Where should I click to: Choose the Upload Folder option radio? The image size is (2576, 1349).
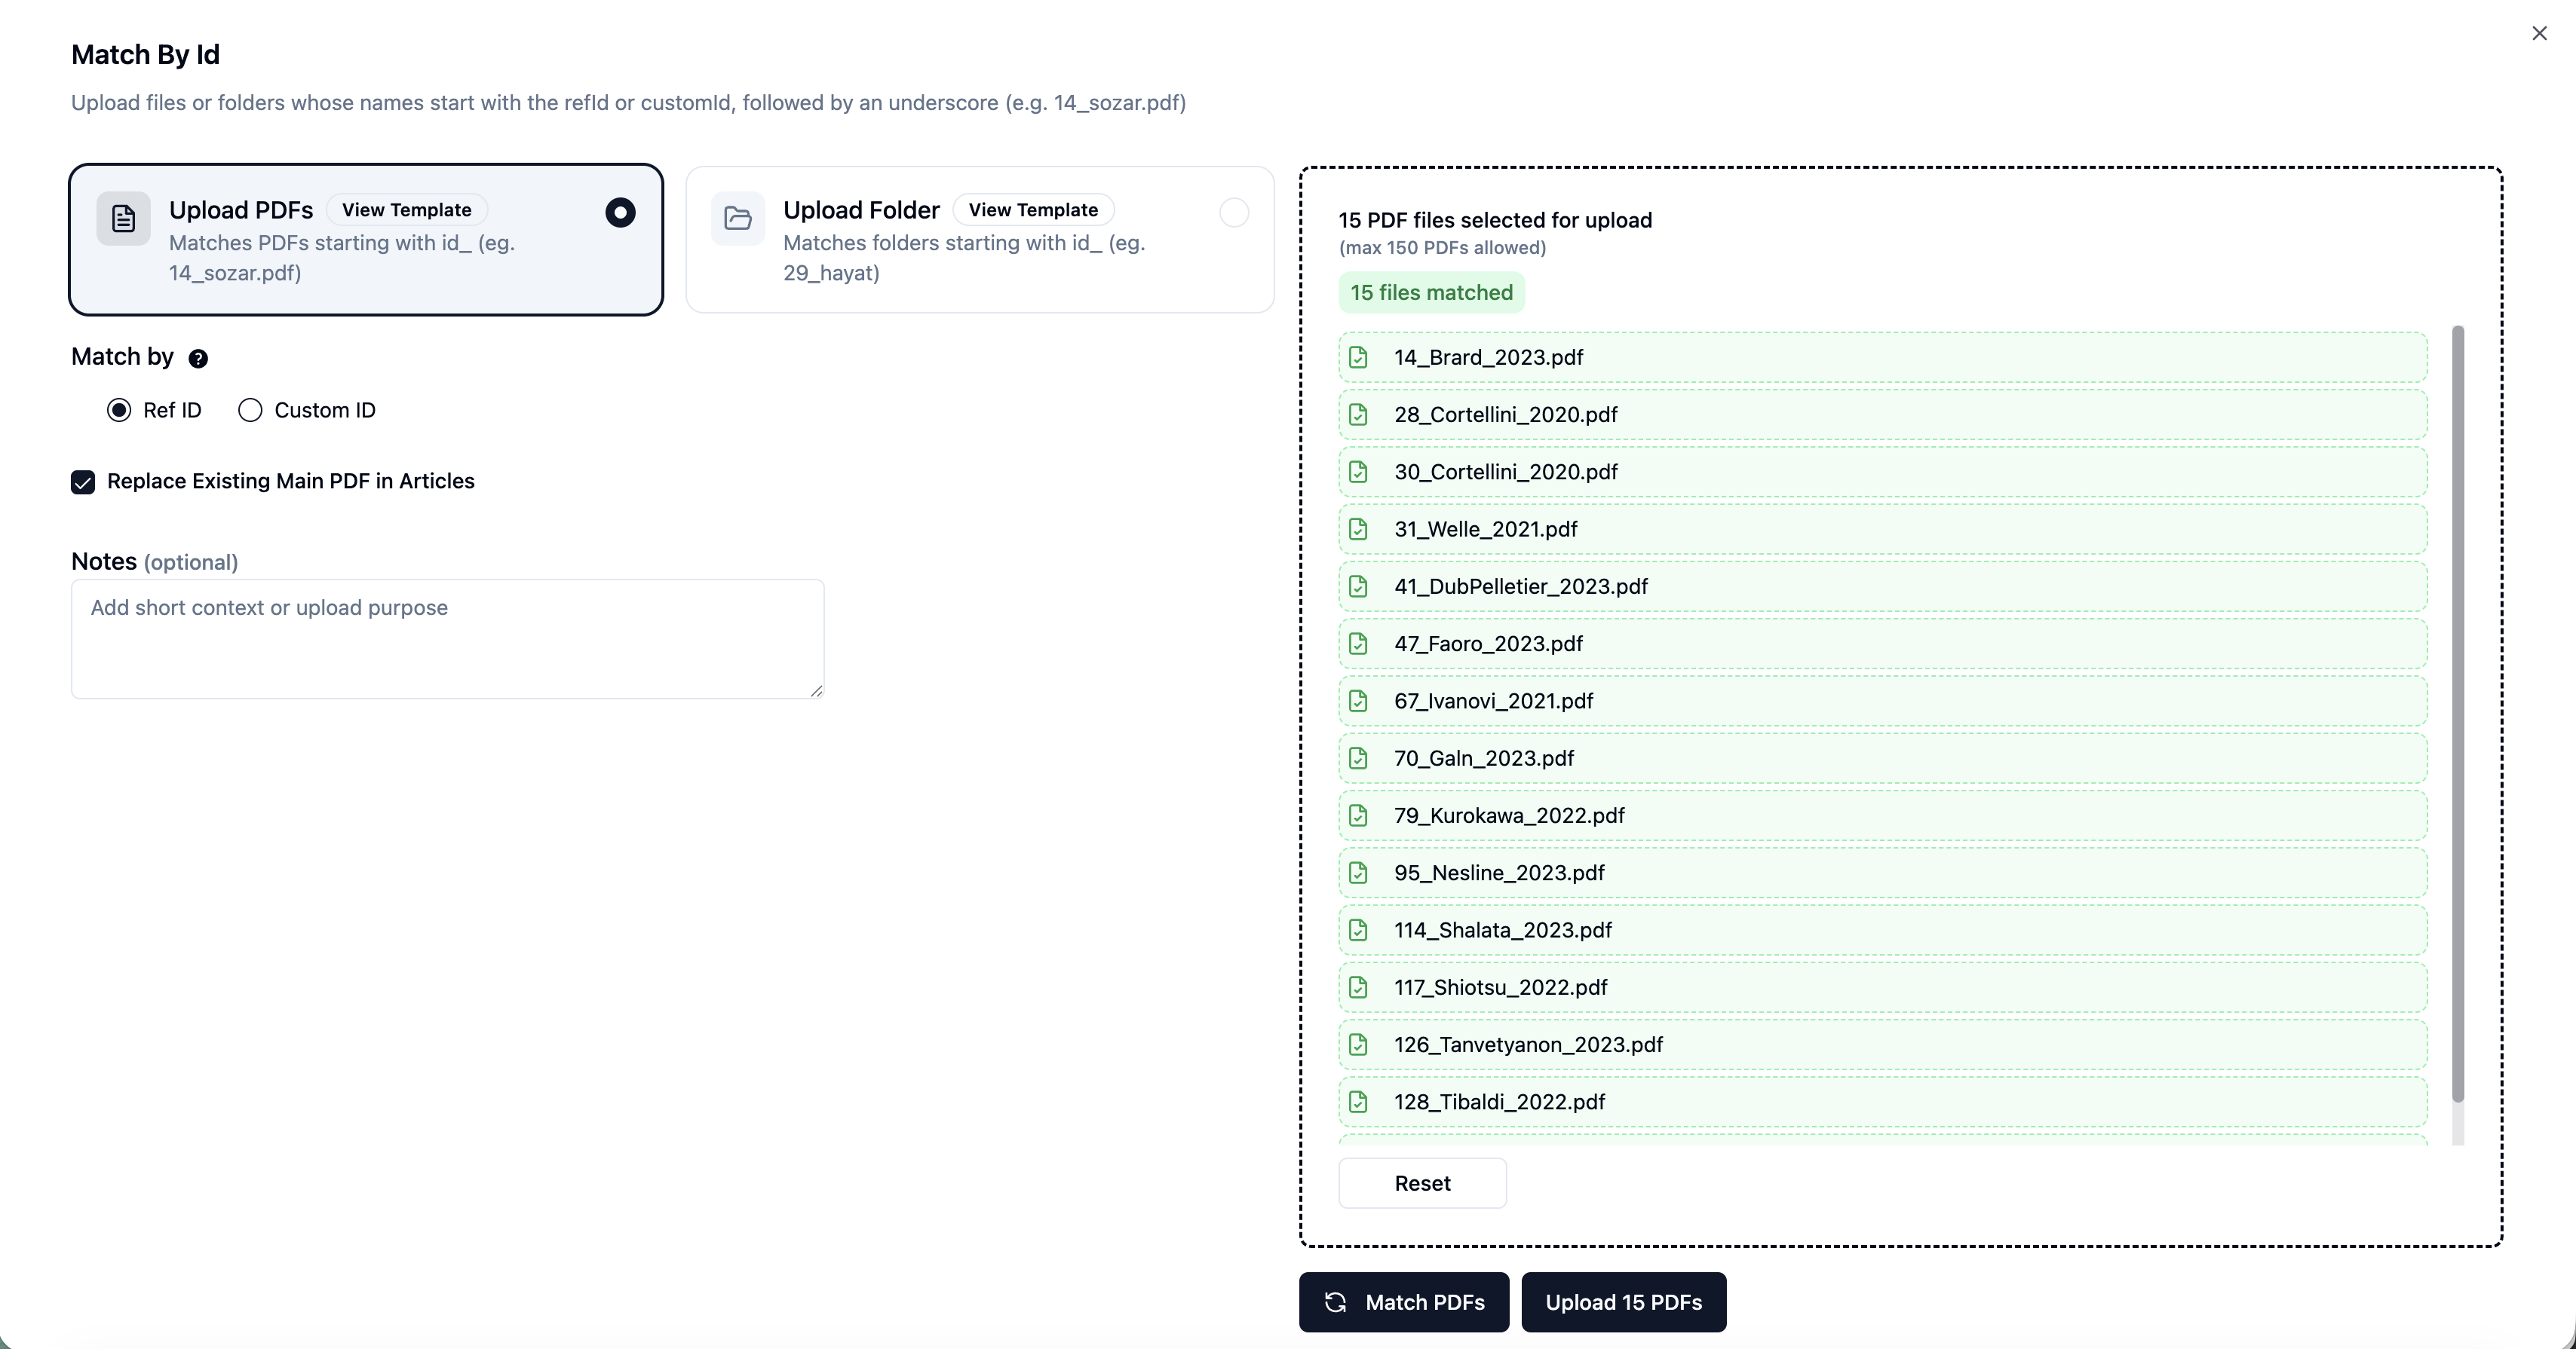[x=1234, y=213]
